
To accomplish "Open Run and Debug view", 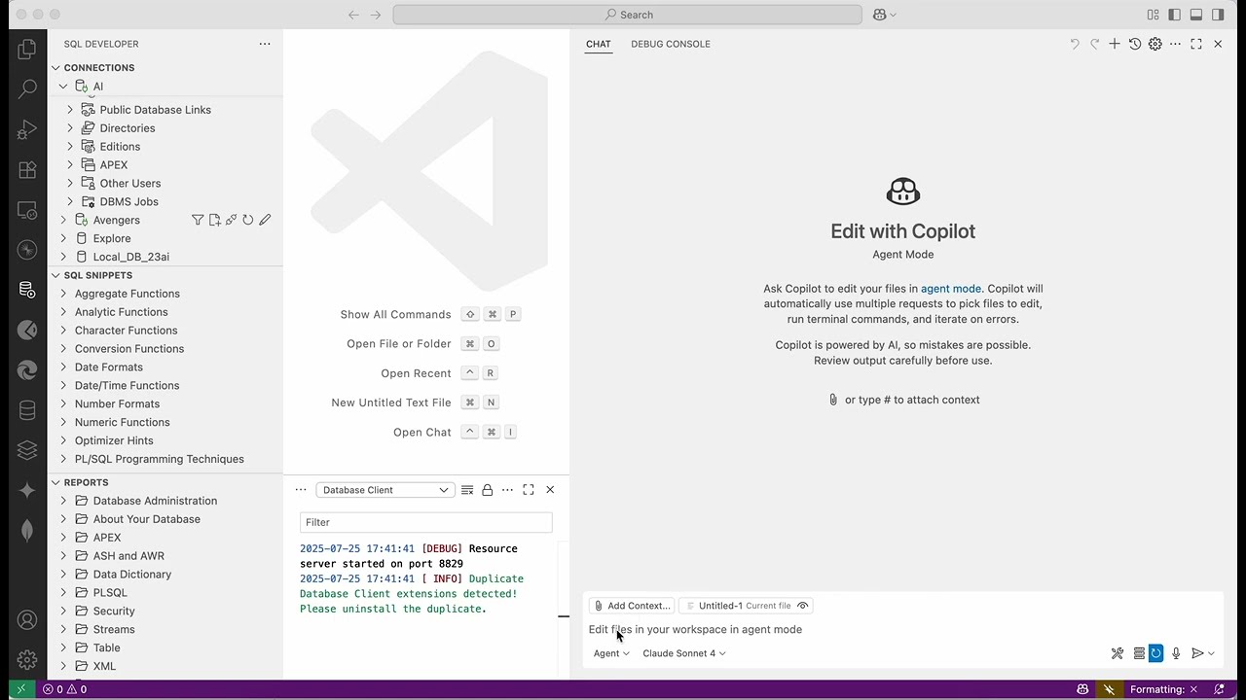I will [27, 129].
